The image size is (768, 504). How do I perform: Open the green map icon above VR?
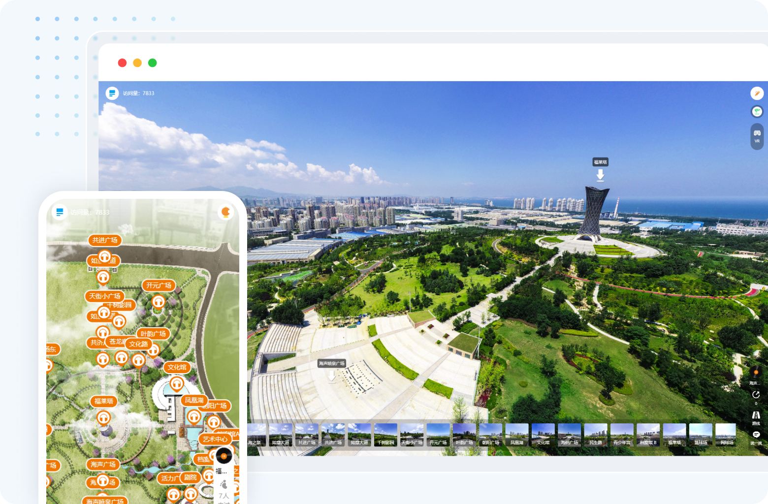coord(757,112)
